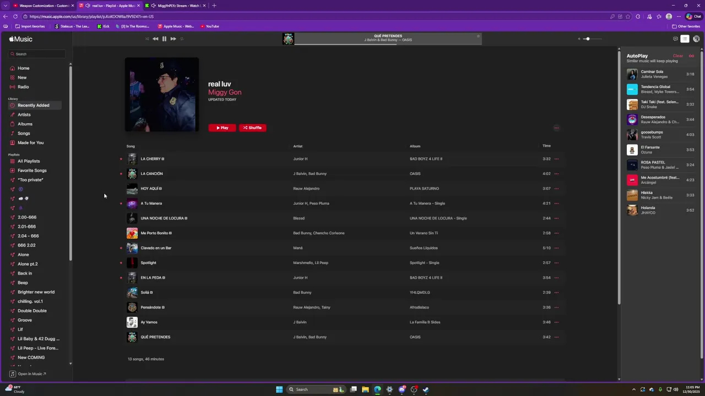Open more options for QUÉ PRETENDES row

(x=556, y=337)
